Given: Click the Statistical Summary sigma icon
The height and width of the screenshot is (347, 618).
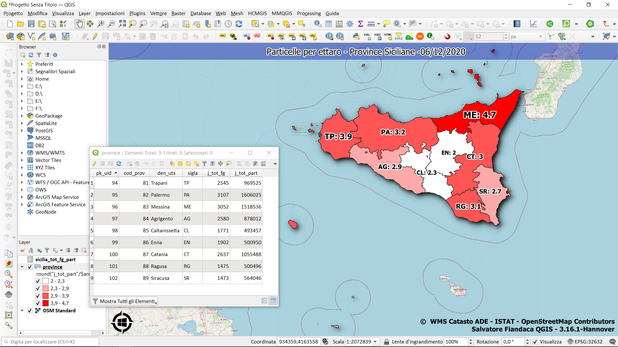Looking at the screenshot, I should coord(360,24).
